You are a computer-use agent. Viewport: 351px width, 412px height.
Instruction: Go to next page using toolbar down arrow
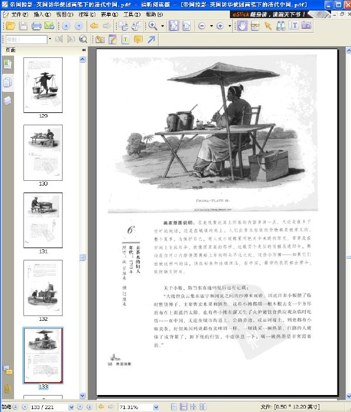pyautogui.click(x=79, y=26)
